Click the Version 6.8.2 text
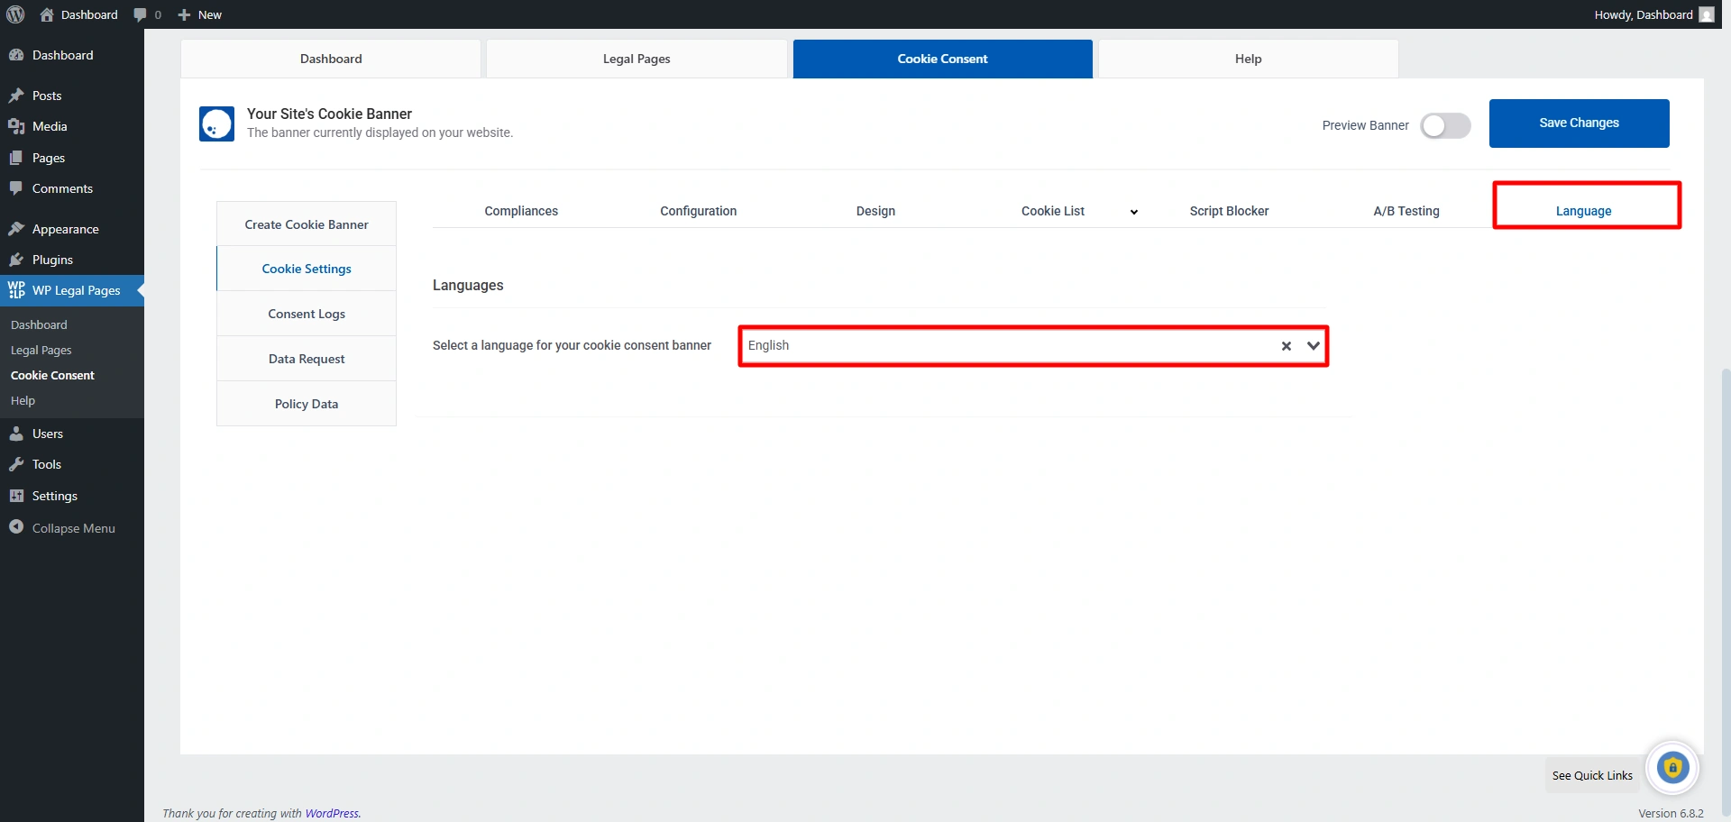 [1671, 813]
